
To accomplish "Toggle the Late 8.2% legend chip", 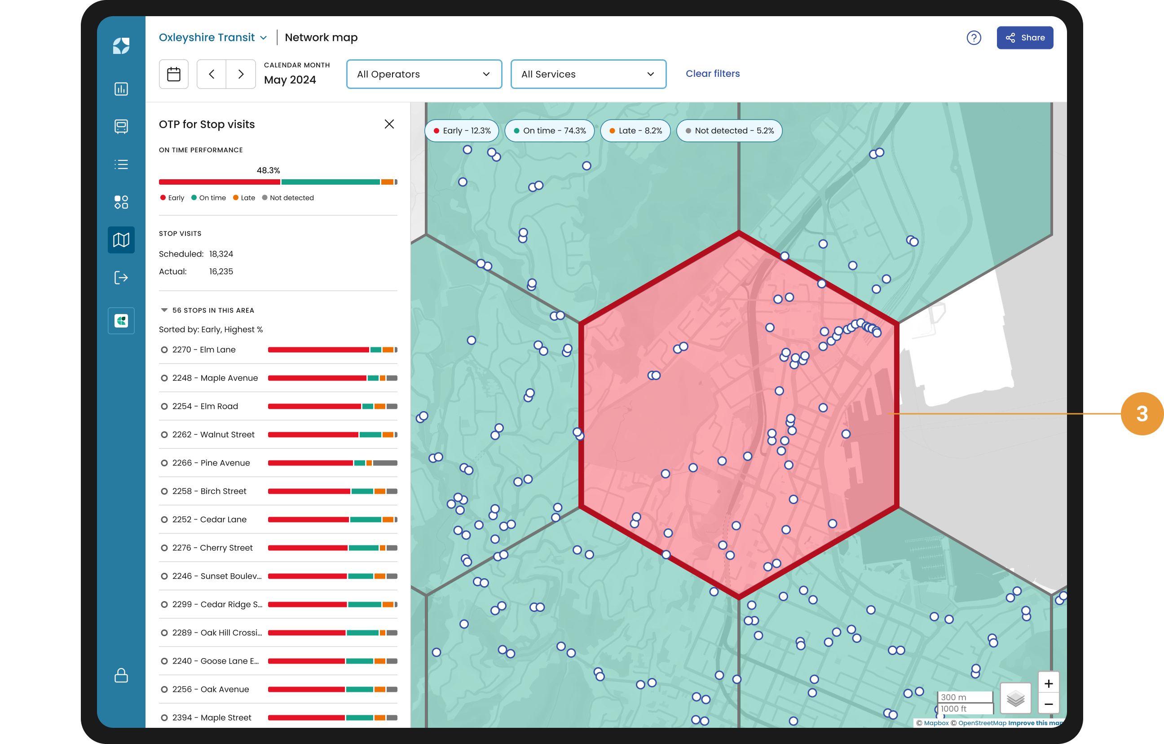I will tap(635, 131).
